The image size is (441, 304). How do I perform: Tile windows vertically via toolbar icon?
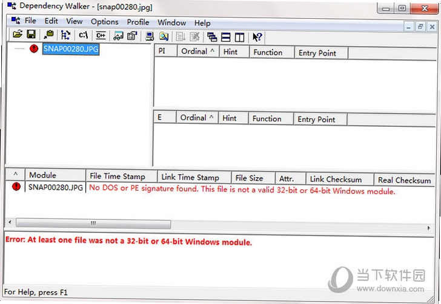[x=240, y=37]
